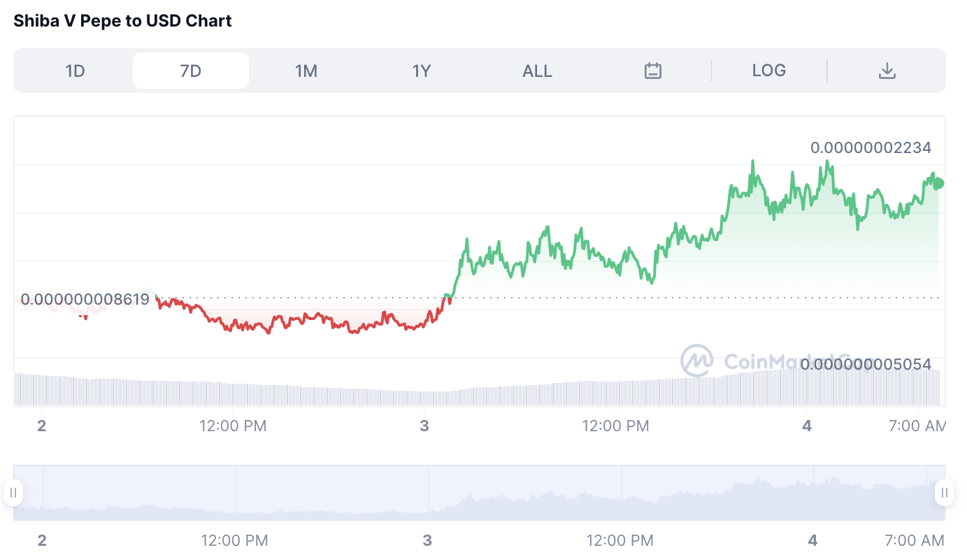Grab the left range slider handle
The height and width of the screenshot is (557, 967).
point(13,493)
